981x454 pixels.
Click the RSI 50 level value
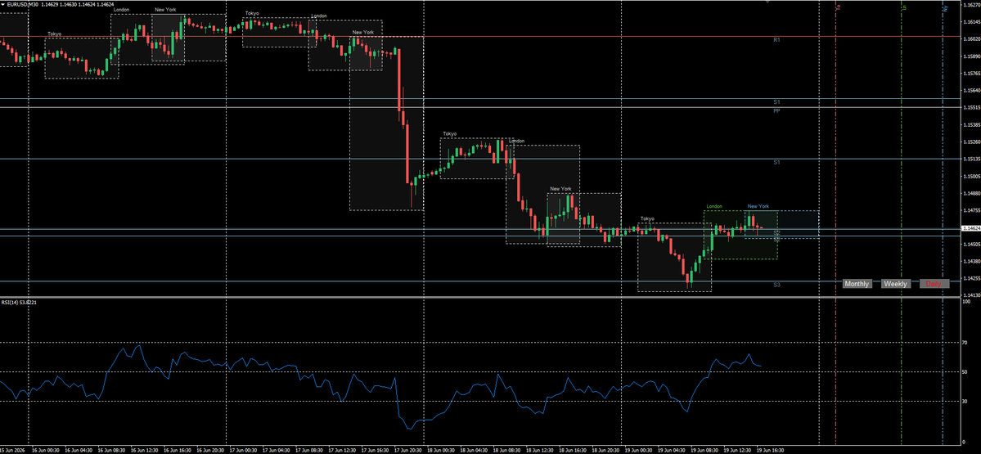[x=966, y=372]
